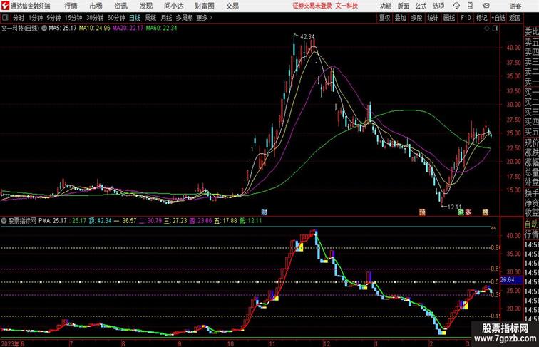The width and height of the screenshot is (539, 347).
Task: Switch to 60分钟 period
Action: 116,18
